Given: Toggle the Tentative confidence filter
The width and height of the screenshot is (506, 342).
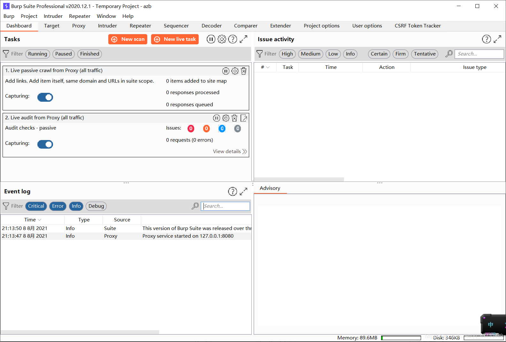Looking at the screenshot, I should point(425,54).
